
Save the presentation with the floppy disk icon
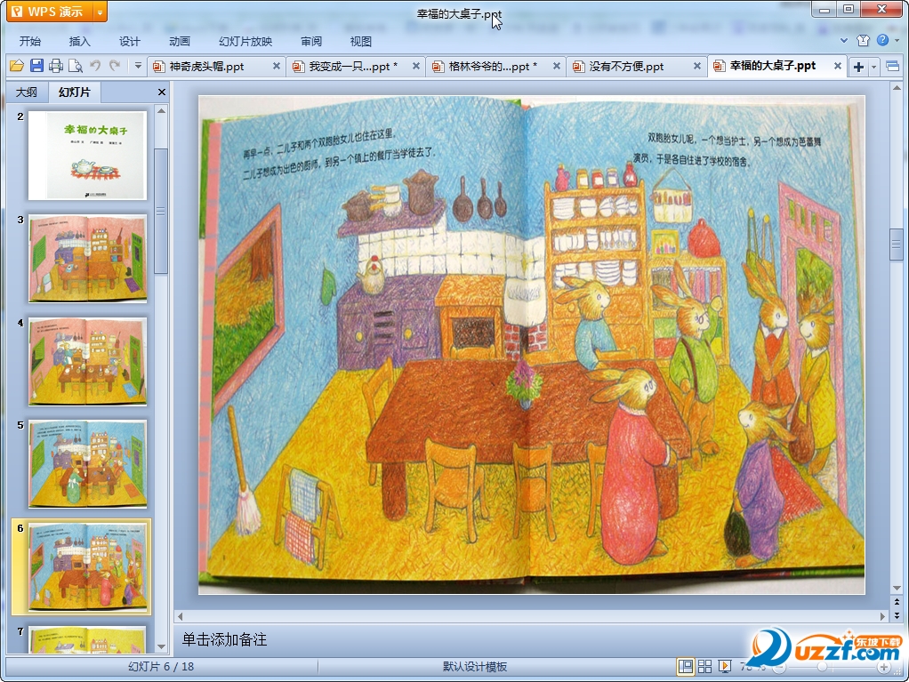click(36, 66)
